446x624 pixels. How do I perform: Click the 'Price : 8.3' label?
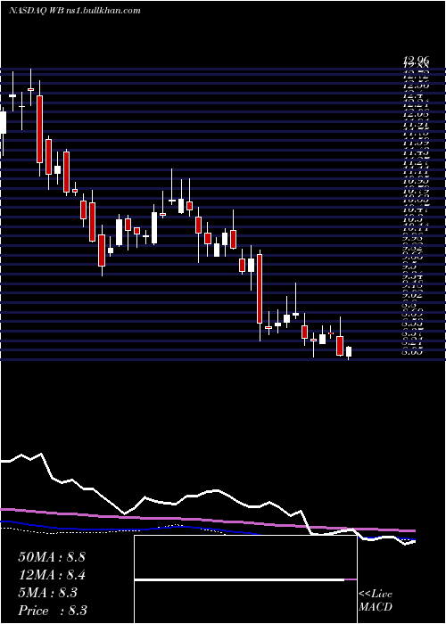click(53, 611)
